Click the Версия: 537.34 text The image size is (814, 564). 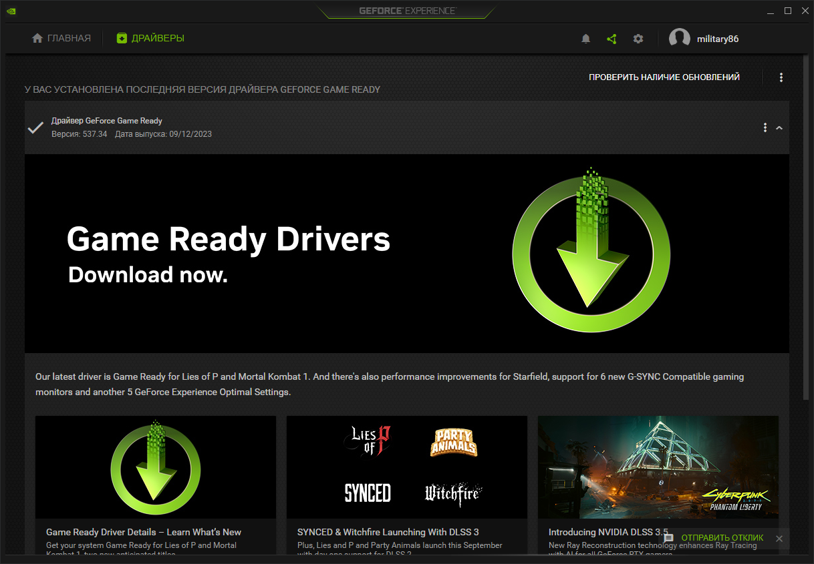[79, 134]
